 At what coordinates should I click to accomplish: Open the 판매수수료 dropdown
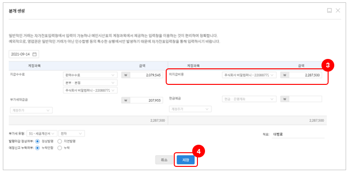pos(90,75)
